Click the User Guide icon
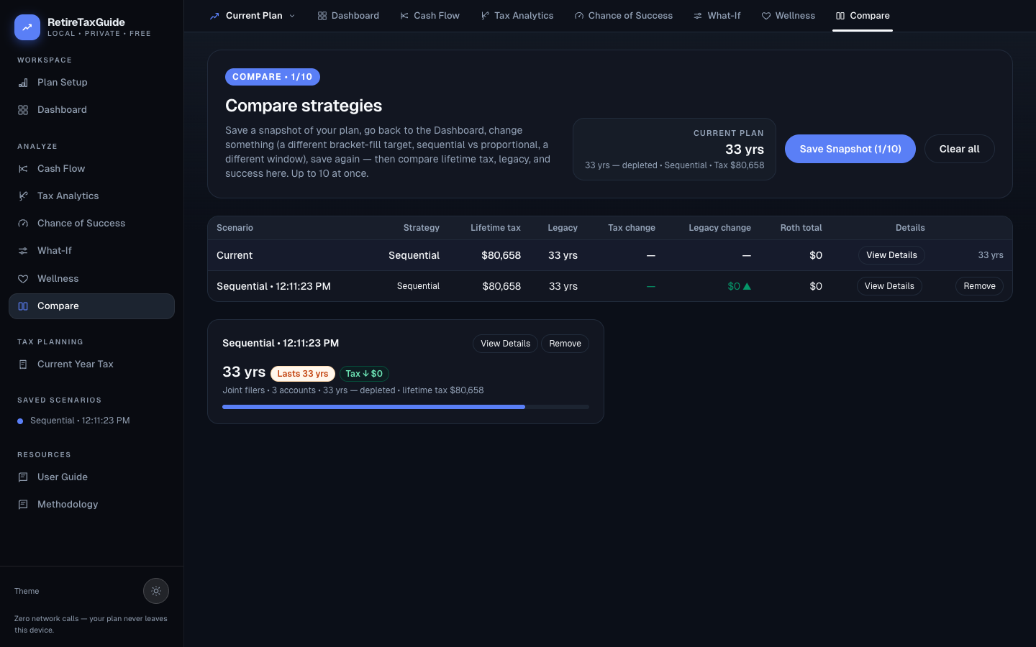Screen dimensions: 1036x647 point(23,477)
